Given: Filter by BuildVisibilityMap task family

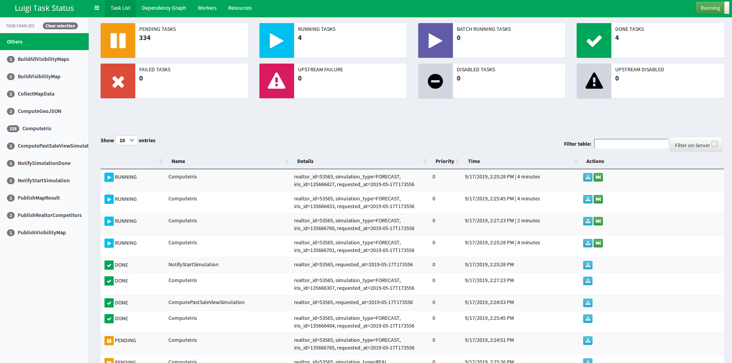Looking at the screenshot, I should (44, 76).
